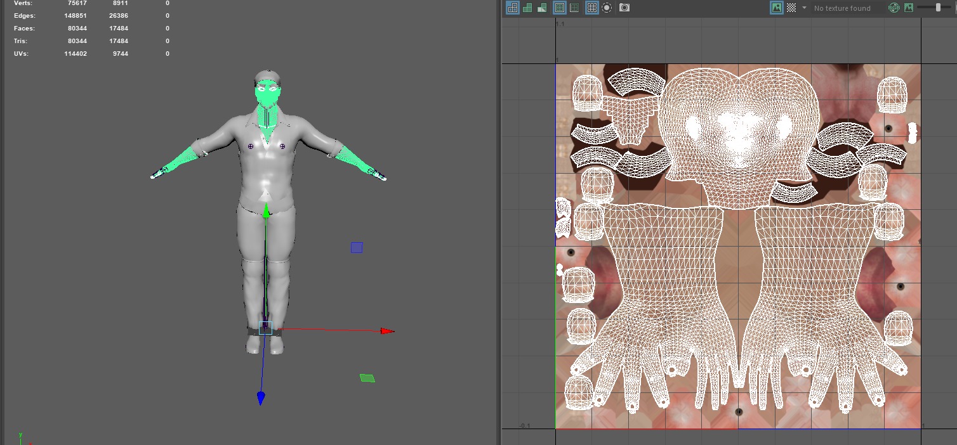The height and width of the screenshot is (445, 957).
Task: Grab the blue Z-axis arrow handle
Action: 261,398
